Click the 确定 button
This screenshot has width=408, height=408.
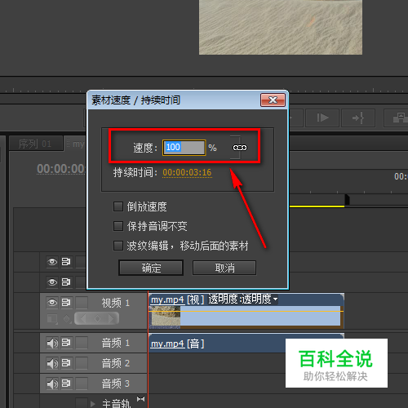pyautogui.click(x=151, y=268)
